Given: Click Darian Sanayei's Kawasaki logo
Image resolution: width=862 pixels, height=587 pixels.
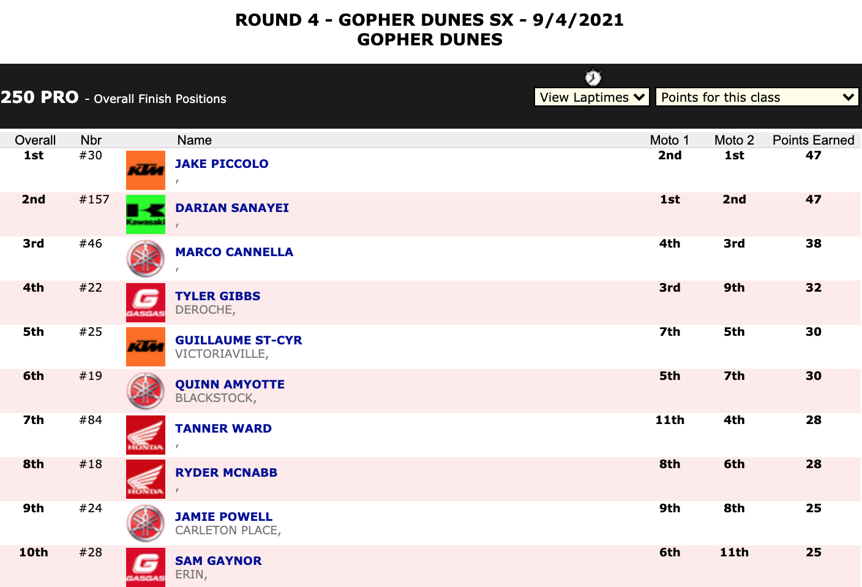Looking at the screenshot, I should pyautogui.click(x=146, y=214).
